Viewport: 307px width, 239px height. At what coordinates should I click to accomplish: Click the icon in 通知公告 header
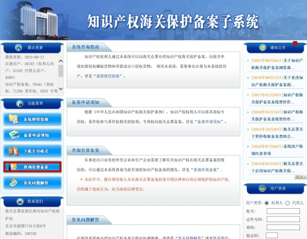[263, 48]
